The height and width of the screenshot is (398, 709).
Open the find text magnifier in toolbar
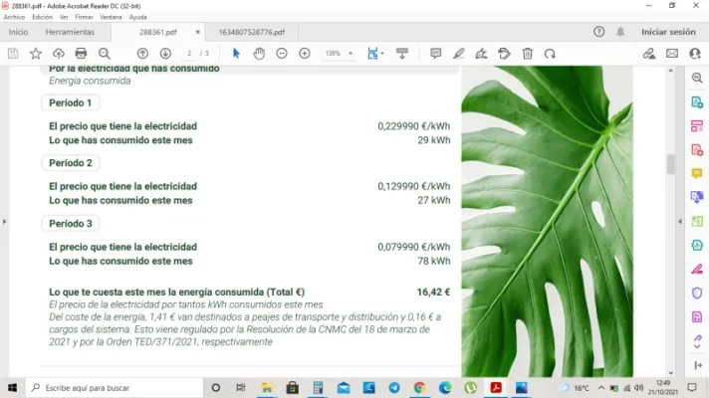pos(105,54)
